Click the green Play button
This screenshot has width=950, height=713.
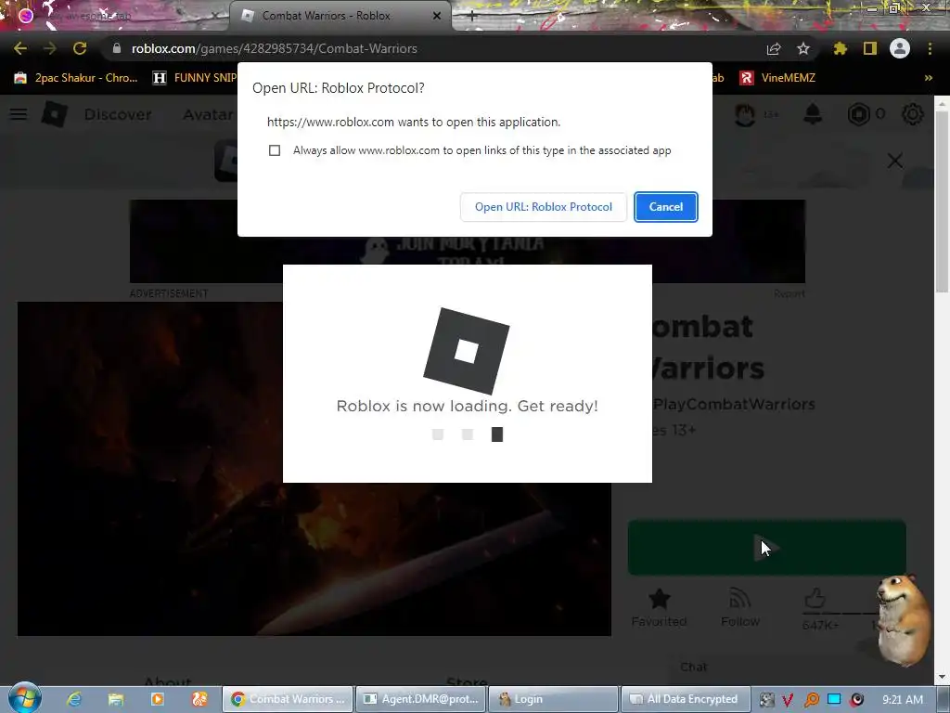click(766, 548)
